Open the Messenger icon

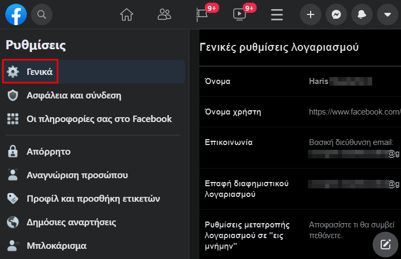pyautogui.click(x=336, y=14)
